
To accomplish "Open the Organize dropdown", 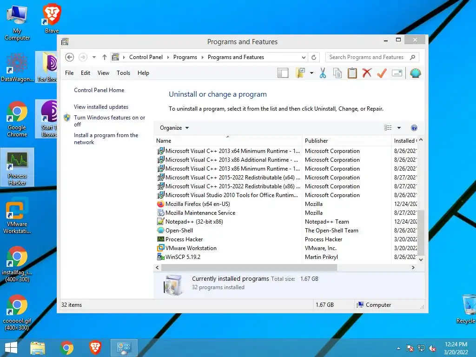I will (x=174, y=128).
